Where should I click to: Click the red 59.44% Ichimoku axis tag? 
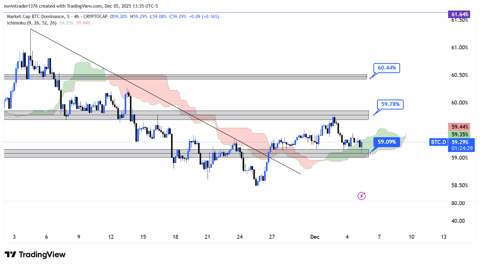(459, 127)
